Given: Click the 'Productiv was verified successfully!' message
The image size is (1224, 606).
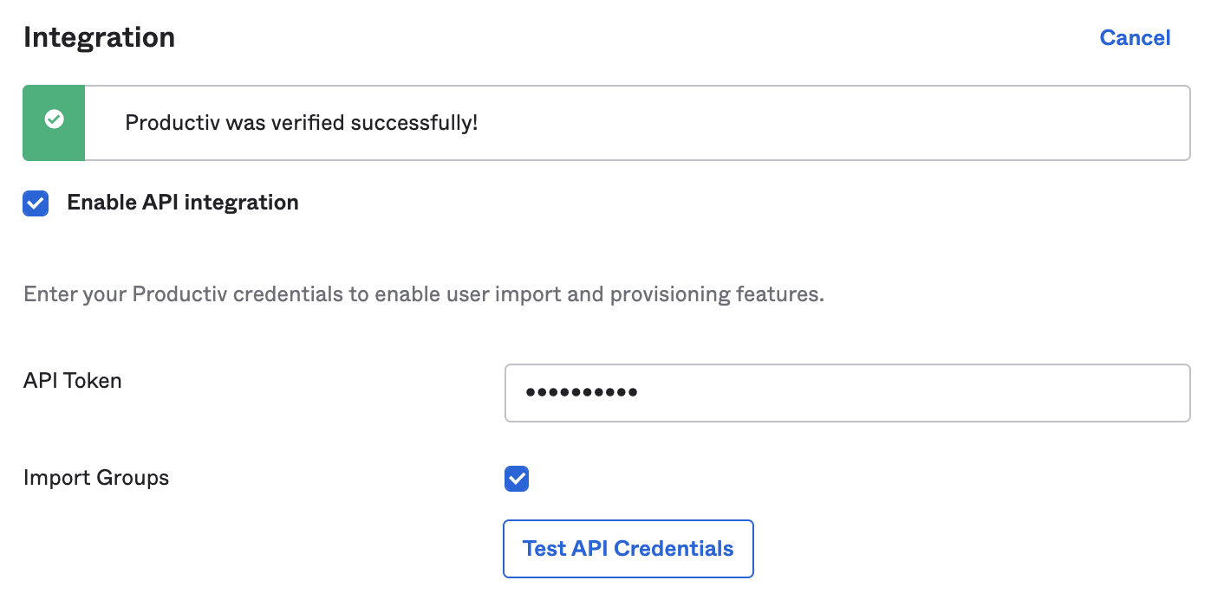Looking at the screenshot, I should coord(301,123).
